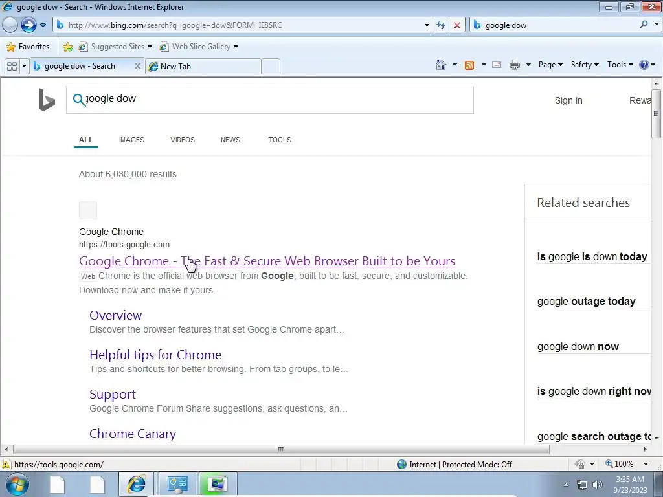Viewport: 663px width, 497px height.
Task: Open a blank new tab button
Action: [271, 67]
